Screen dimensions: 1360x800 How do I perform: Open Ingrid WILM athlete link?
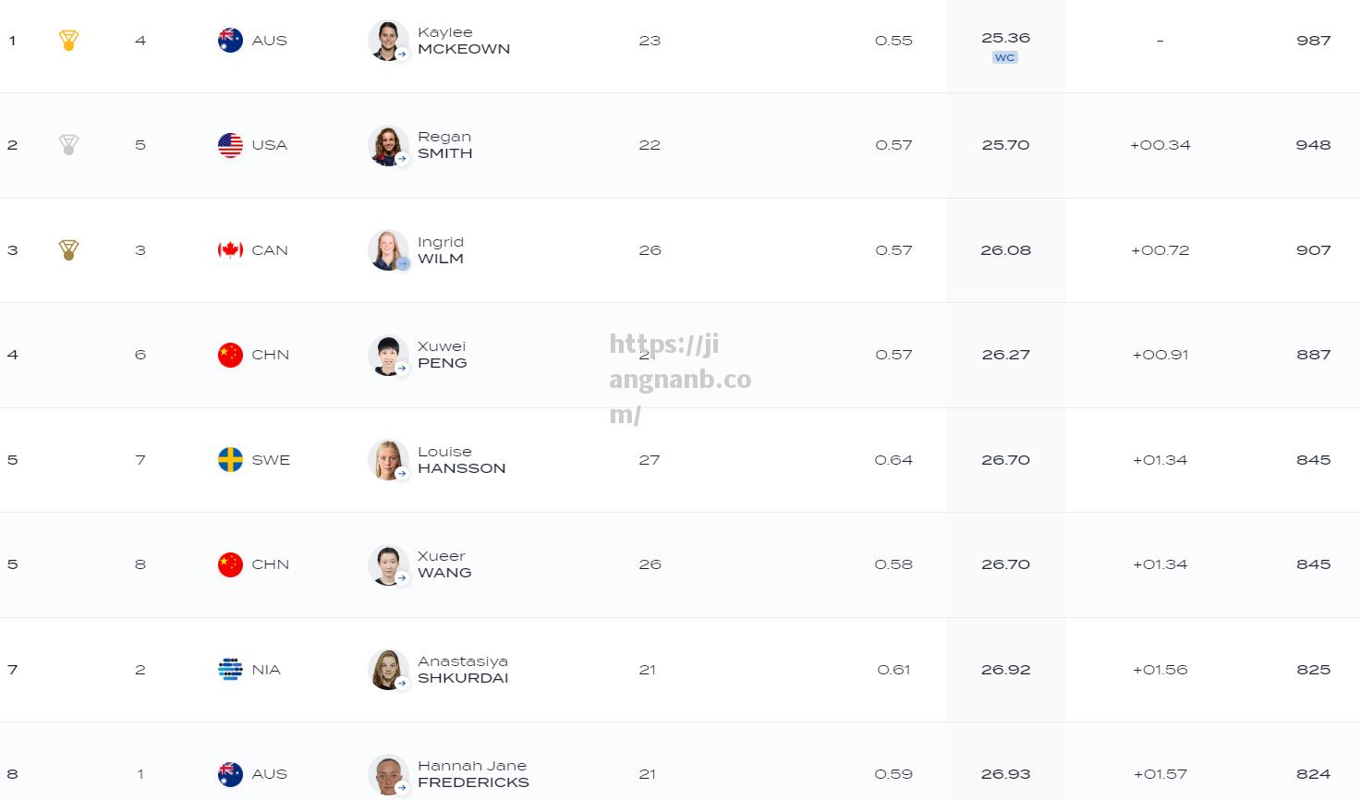pos(441,250)
